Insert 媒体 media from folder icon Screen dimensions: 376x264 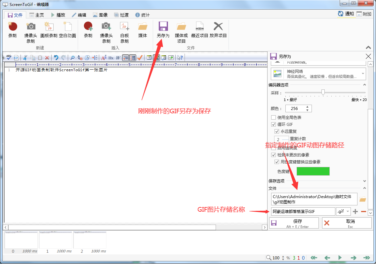pos(143,27)
